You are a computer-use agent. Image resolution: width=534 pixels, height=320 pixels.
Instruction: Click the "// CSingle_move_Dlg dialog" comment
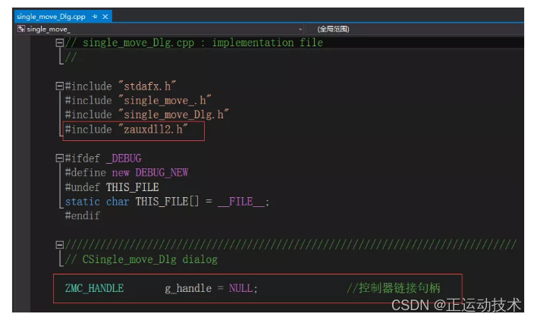(141, 259)
